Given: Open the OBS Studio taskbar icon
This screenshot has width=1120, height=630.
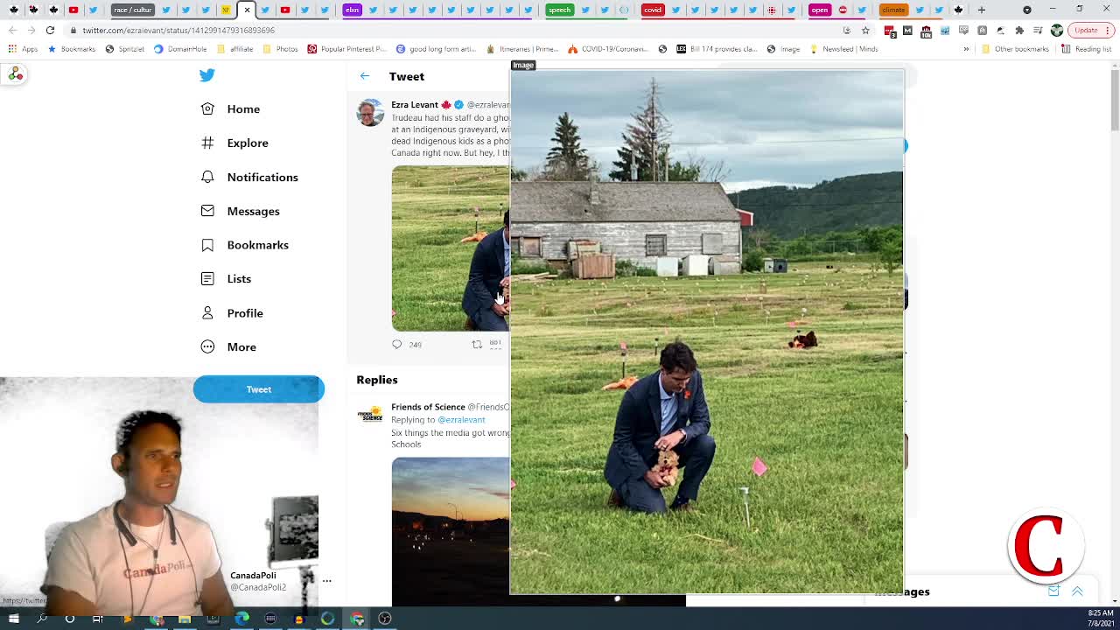Looking at the screenshot, I should [x=384, y=619].
